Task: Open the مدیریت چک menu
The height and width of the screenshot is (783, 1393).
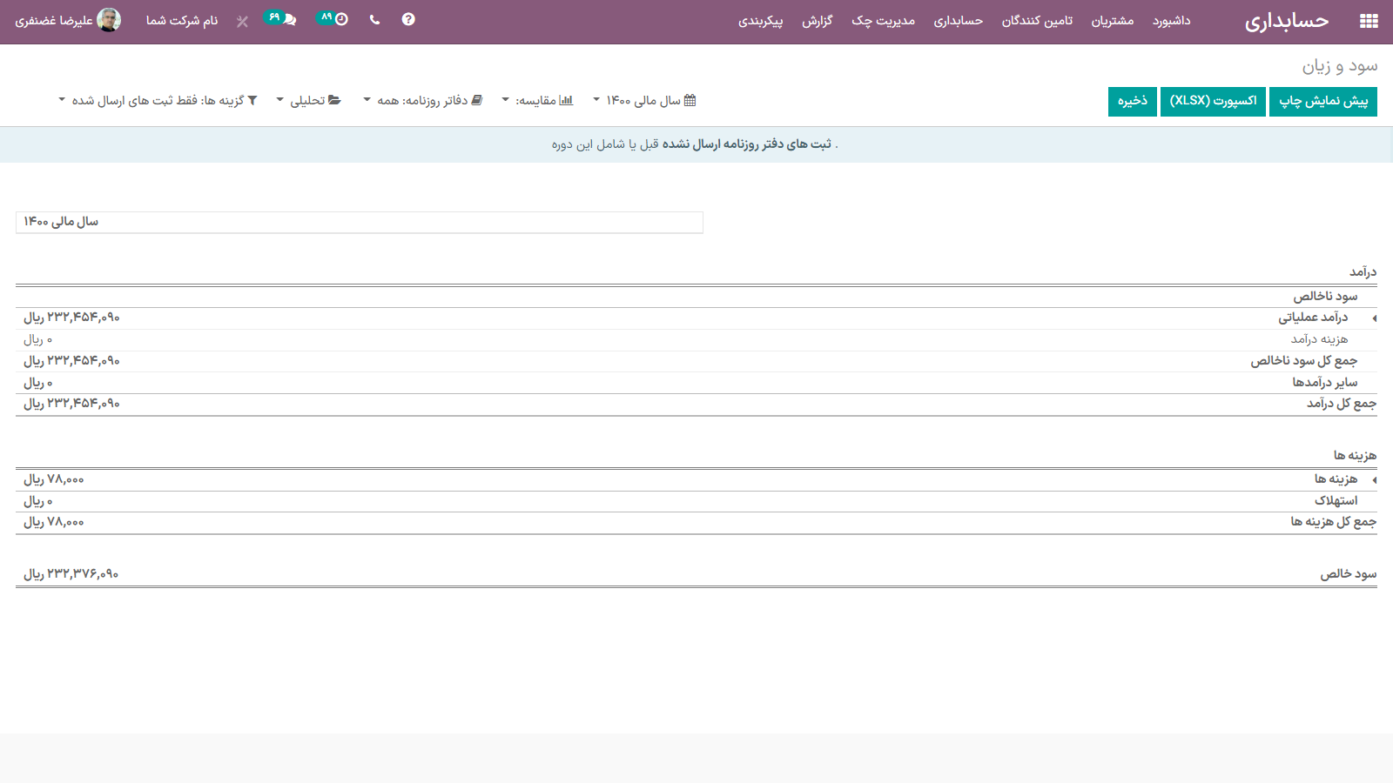Action: point(883,20)
